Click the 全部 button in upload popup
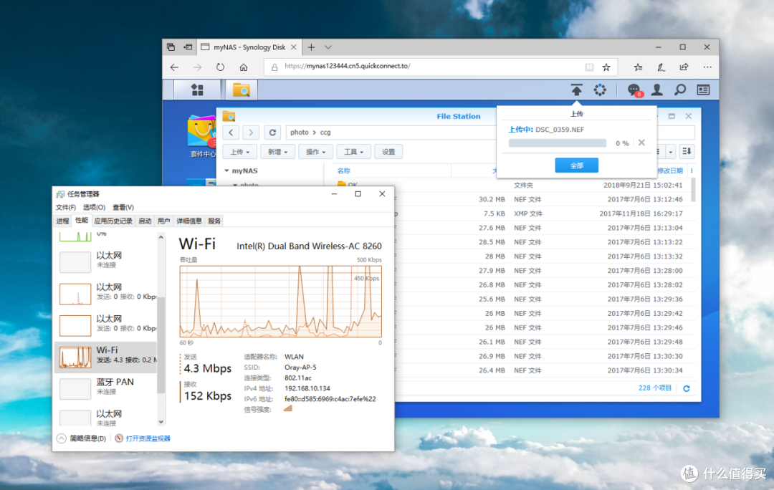The width and height of the screenshot is (774, 490). (576, 165)
